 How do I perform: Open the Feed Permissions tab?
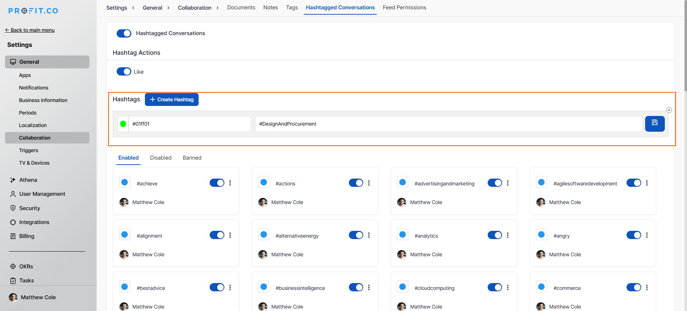coord(404,8)
